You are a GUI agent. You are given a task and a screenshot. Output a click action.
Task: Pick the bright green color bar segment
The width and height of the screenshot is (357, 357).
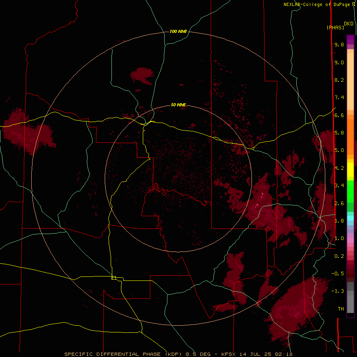[350, 192]
